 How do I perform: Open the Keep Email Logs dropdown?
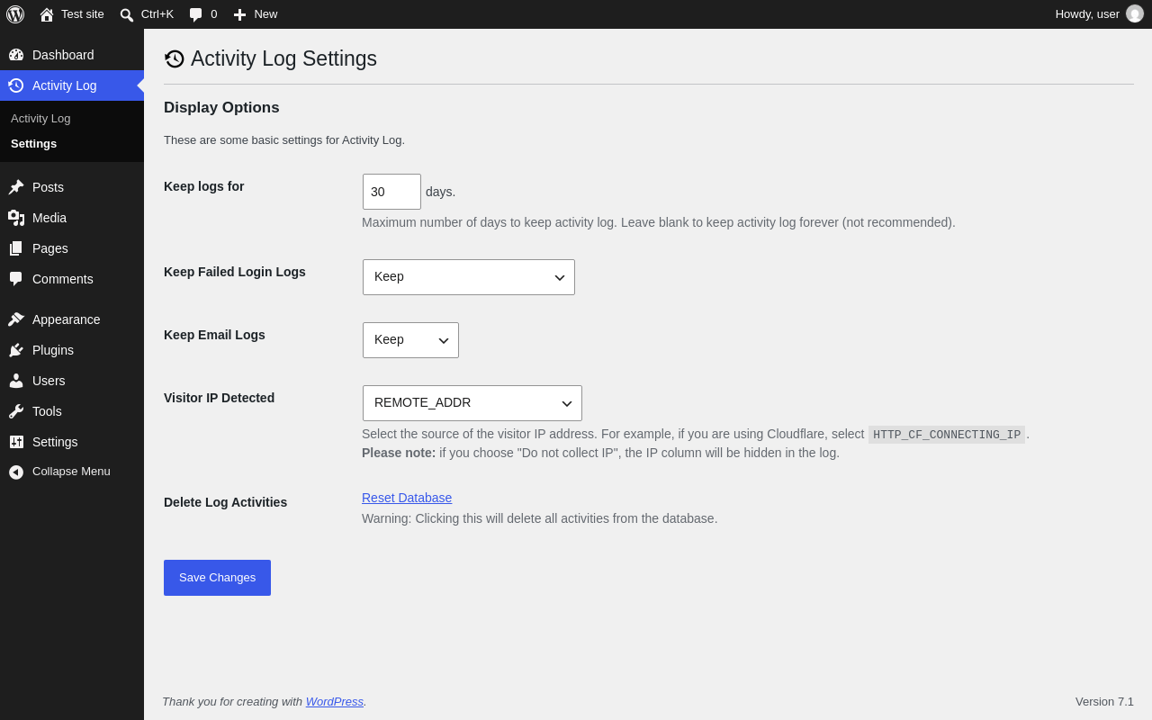click(410, 340)
